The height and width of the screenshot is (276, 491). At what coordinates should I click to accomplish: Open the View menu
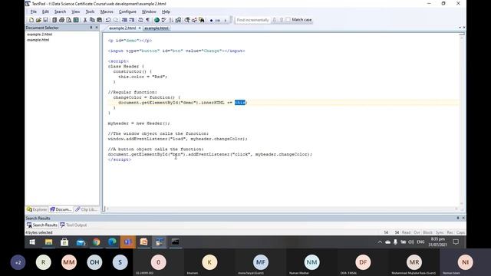tap(75, 11)
